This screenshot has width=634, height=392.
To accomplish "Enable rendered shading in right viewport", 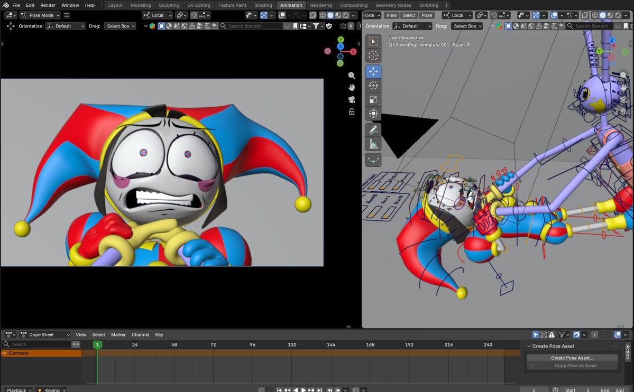I will point(618,15).
